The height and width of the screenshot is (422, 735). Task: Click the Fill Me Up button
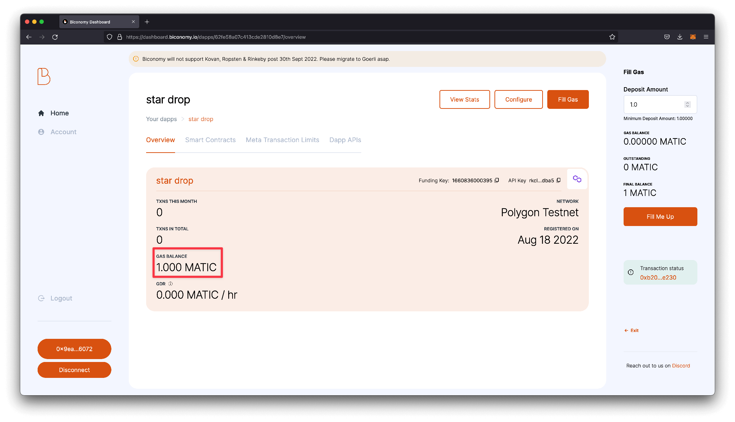660,217
